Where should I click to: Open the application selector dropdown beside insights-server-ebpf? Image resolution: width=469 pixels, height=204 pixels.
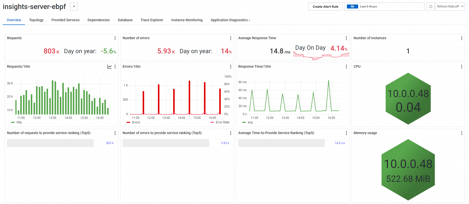pos(74,6)
